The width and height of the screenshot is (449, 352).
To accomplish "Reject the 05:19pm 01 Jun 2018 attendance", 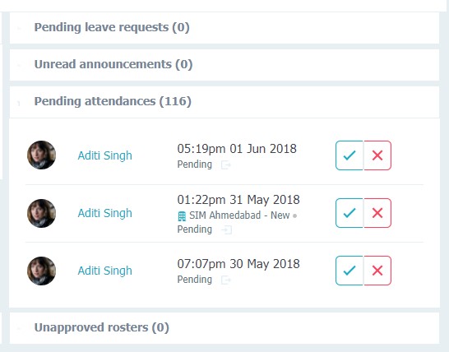I will pyautogui.click(x=377, y=155).
